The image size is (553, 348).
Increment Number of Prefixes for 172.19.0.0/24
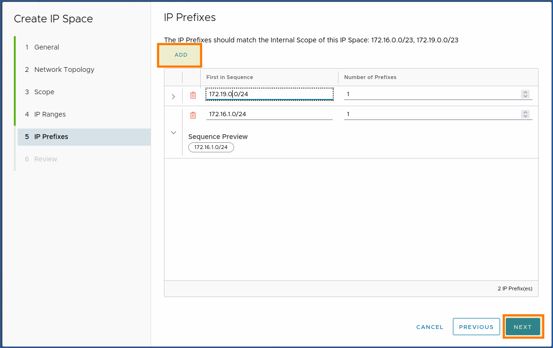[525, 92]
